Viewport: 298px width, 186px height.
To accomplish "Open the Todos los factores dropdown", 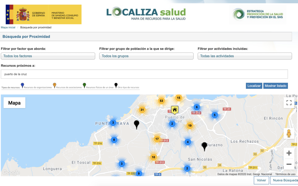I will coord(48,56).
